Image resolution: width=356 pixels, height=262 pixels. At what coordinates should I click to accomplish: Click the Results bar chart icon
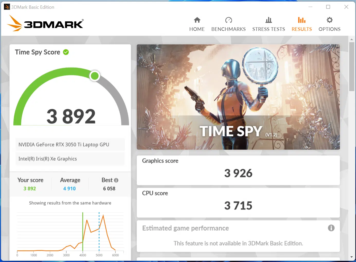(302, 20)
